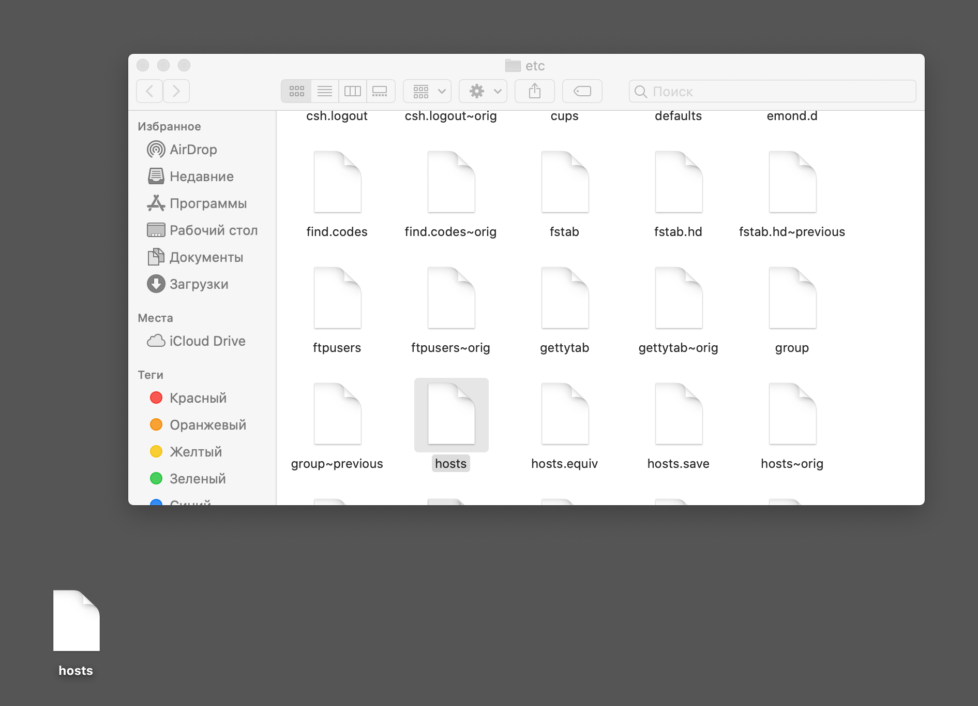This screenshot has width=978, height=706.
Task: Go back with the left arrow
Action: pyautogui.click(x=150, y=92)
